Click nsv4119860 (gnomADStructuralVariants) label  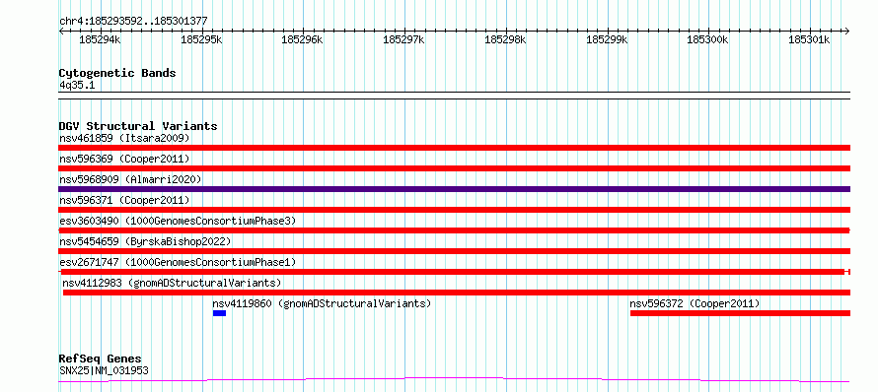pos(322,303)
